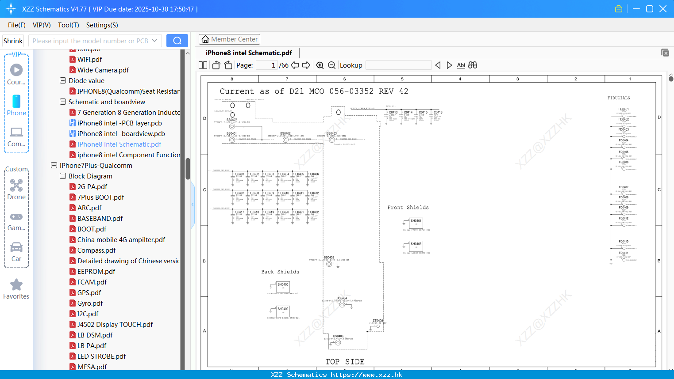Viewport: 674px width, 379px height.
Task: Zoom in on the schematic
Action: click(320, 65)
